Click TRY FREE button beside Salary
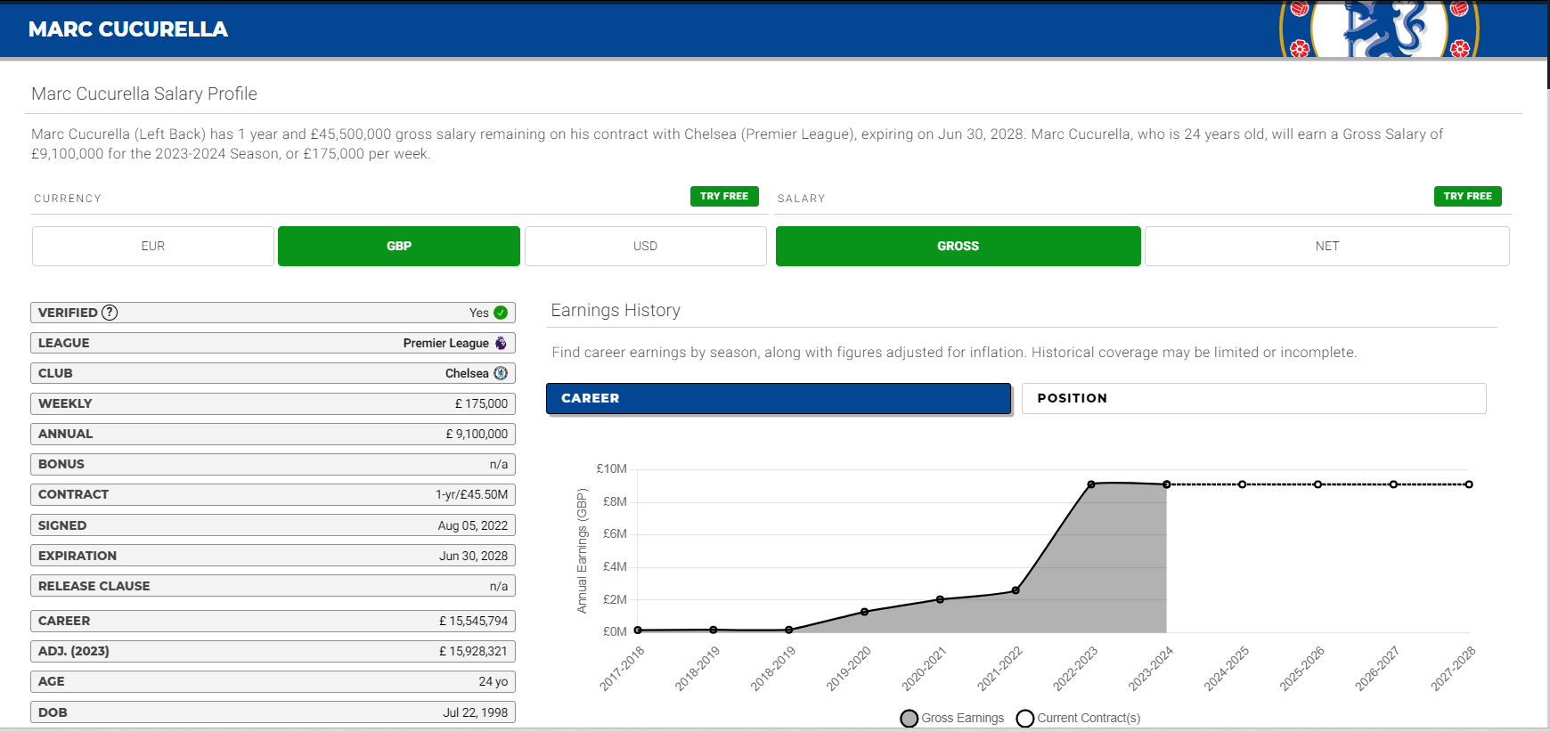The width and height of the screenshot is (1550, 732). pos(1468,196)
